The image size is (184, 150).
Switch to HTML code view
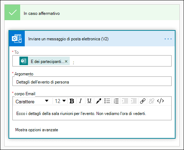[x=160, y=101]
